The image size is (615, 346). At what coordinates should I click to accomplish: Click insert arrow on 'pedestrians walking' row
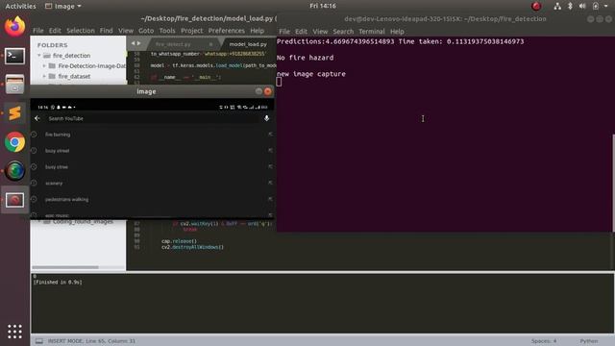tap(270, 199)
